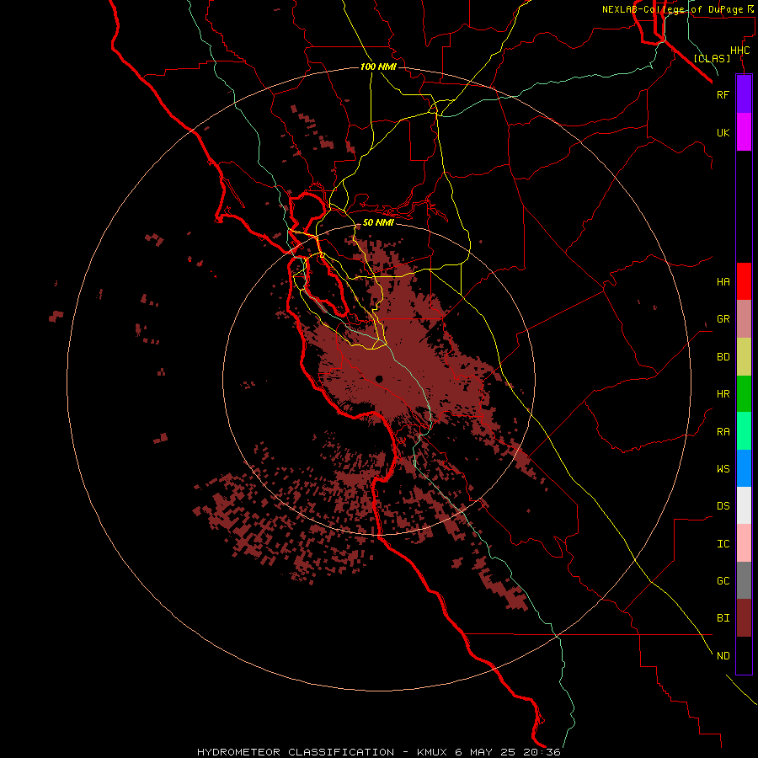Choose the WS blue legend swatch

click(744, 468)
